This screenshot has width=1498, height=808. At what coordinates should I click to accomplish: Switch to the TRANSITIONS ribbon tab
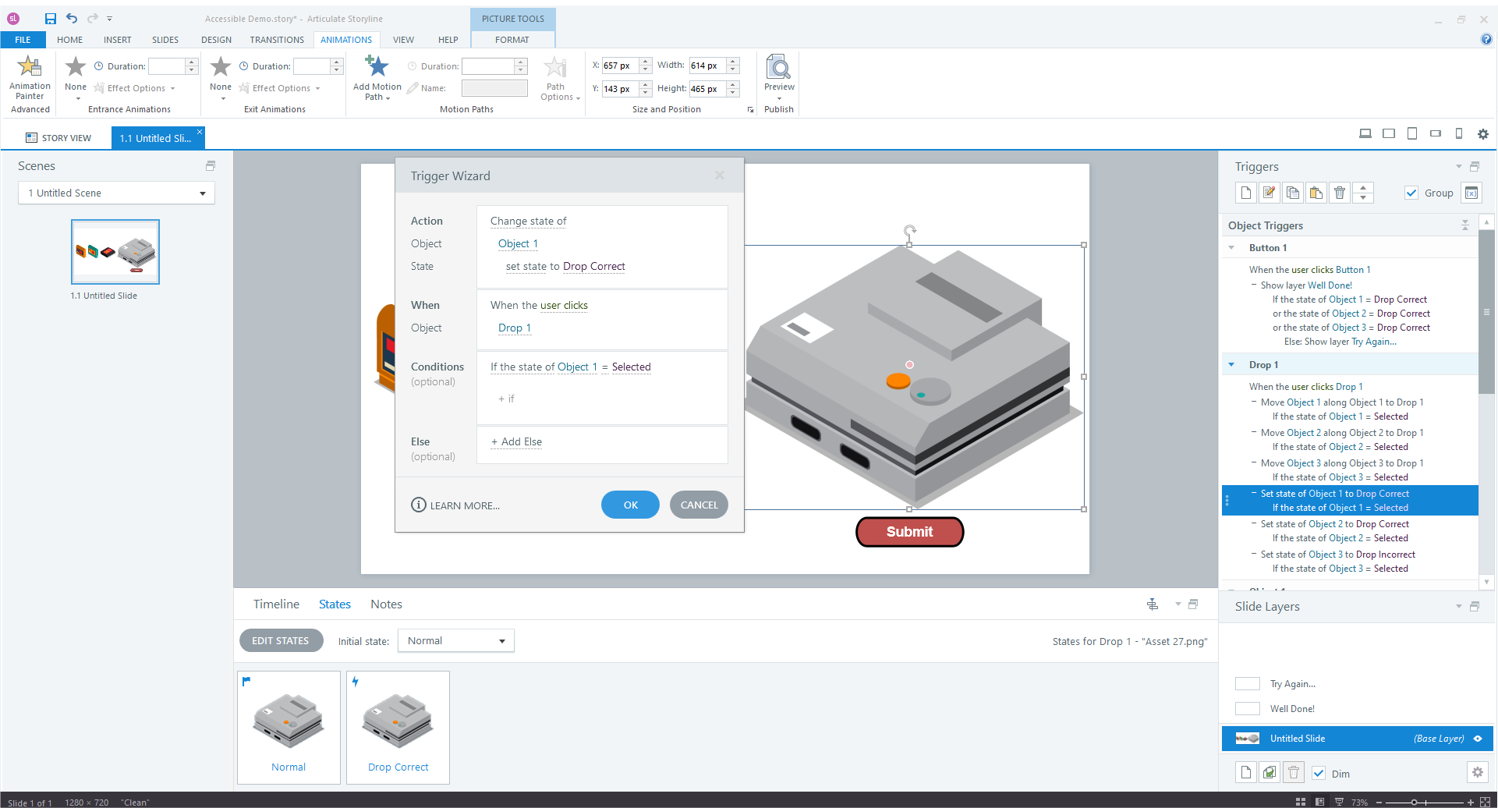coord(277,40)
